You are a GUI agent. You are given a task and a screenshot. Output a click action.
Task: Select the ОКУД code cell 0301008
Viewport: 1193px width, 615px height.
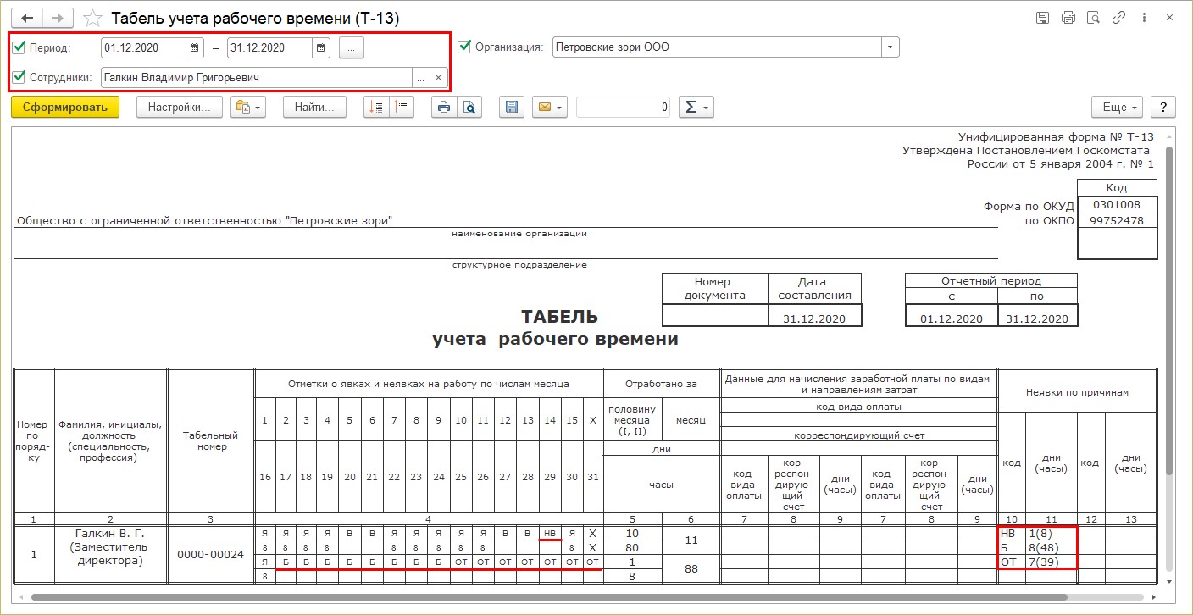coord(1117,205)
